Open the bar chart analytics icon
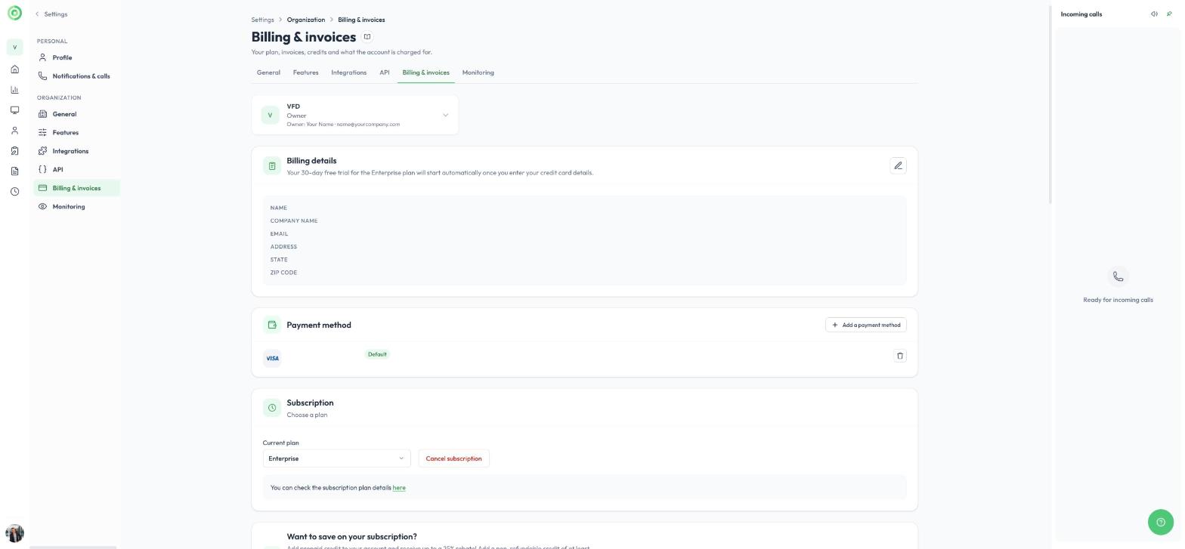The width and height of the screenshot is (1185, 549). (x=14, y=90)
